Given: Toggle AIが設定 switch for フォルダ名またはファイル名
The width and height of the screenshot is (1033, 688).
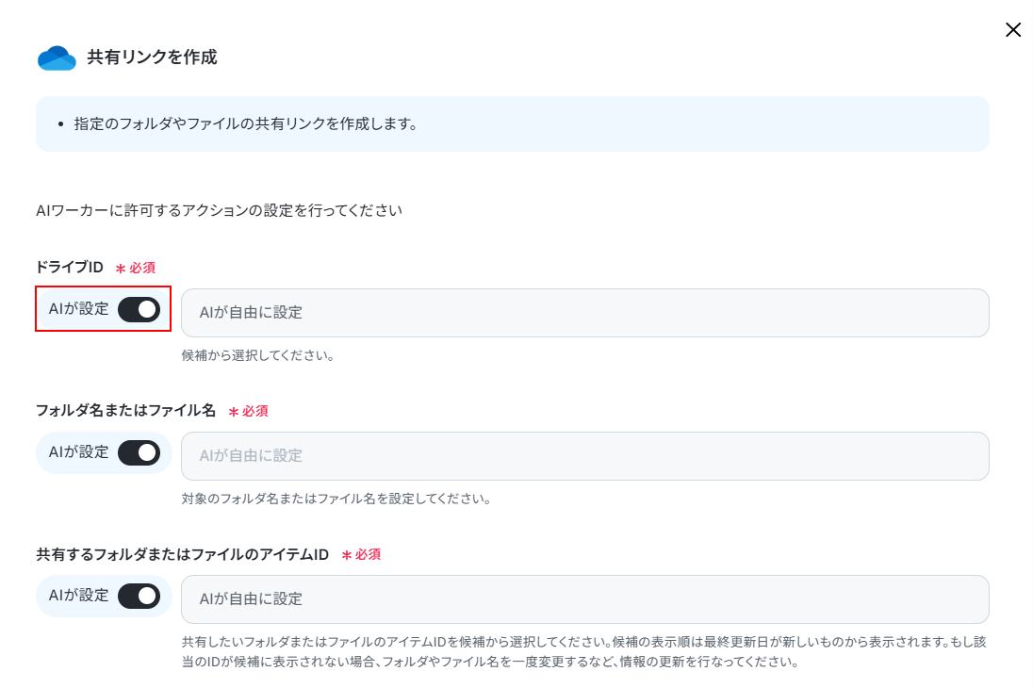Looking at the screenshot, I should pyautogui.click(x=139, y=452).
